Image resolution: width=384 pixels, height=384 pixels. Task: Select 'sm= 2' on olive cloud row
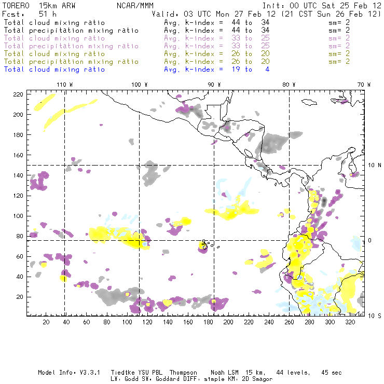[x=339, y=53]
